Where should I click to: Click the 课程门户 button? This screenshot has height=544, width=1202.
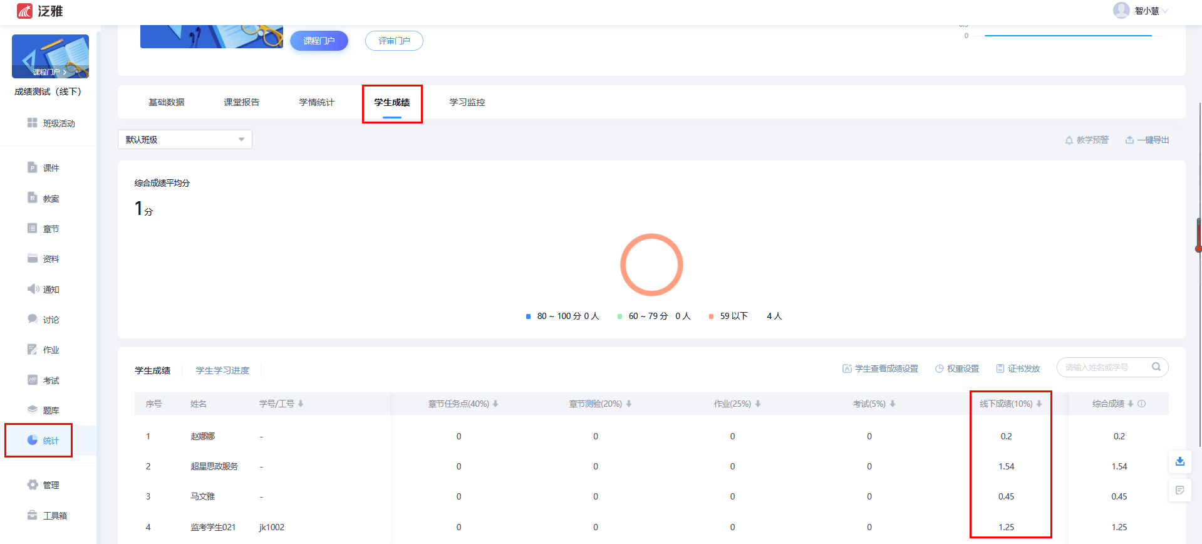tap(319, 41)
